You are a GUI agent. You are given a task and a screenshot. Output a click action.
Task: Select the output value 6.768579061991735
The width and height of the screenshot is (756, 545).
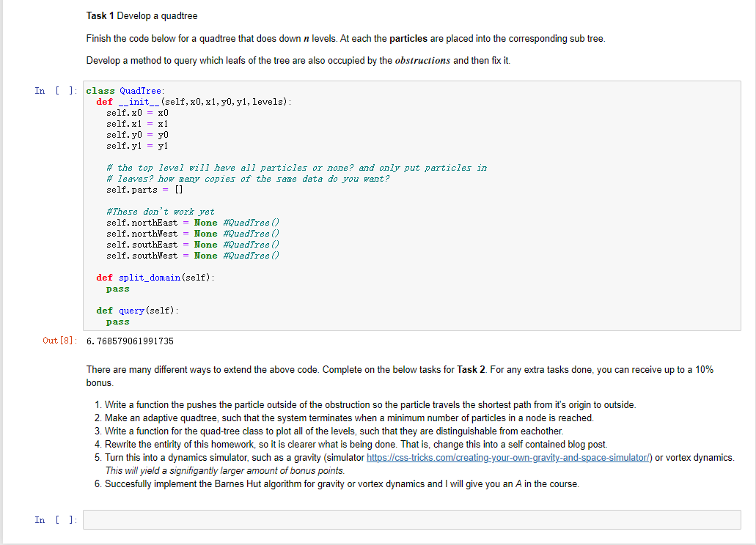coord(131,341)
